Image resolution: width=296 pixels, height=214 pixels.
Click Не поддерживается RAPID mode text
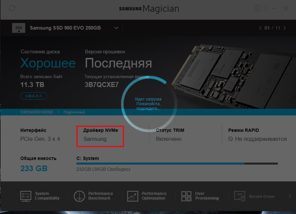pyautogui.click(x=261, y=139)
